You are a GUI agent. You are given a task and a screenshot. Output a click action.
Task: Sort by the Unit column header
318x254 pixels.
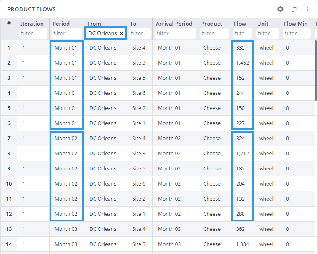point(263,24)
